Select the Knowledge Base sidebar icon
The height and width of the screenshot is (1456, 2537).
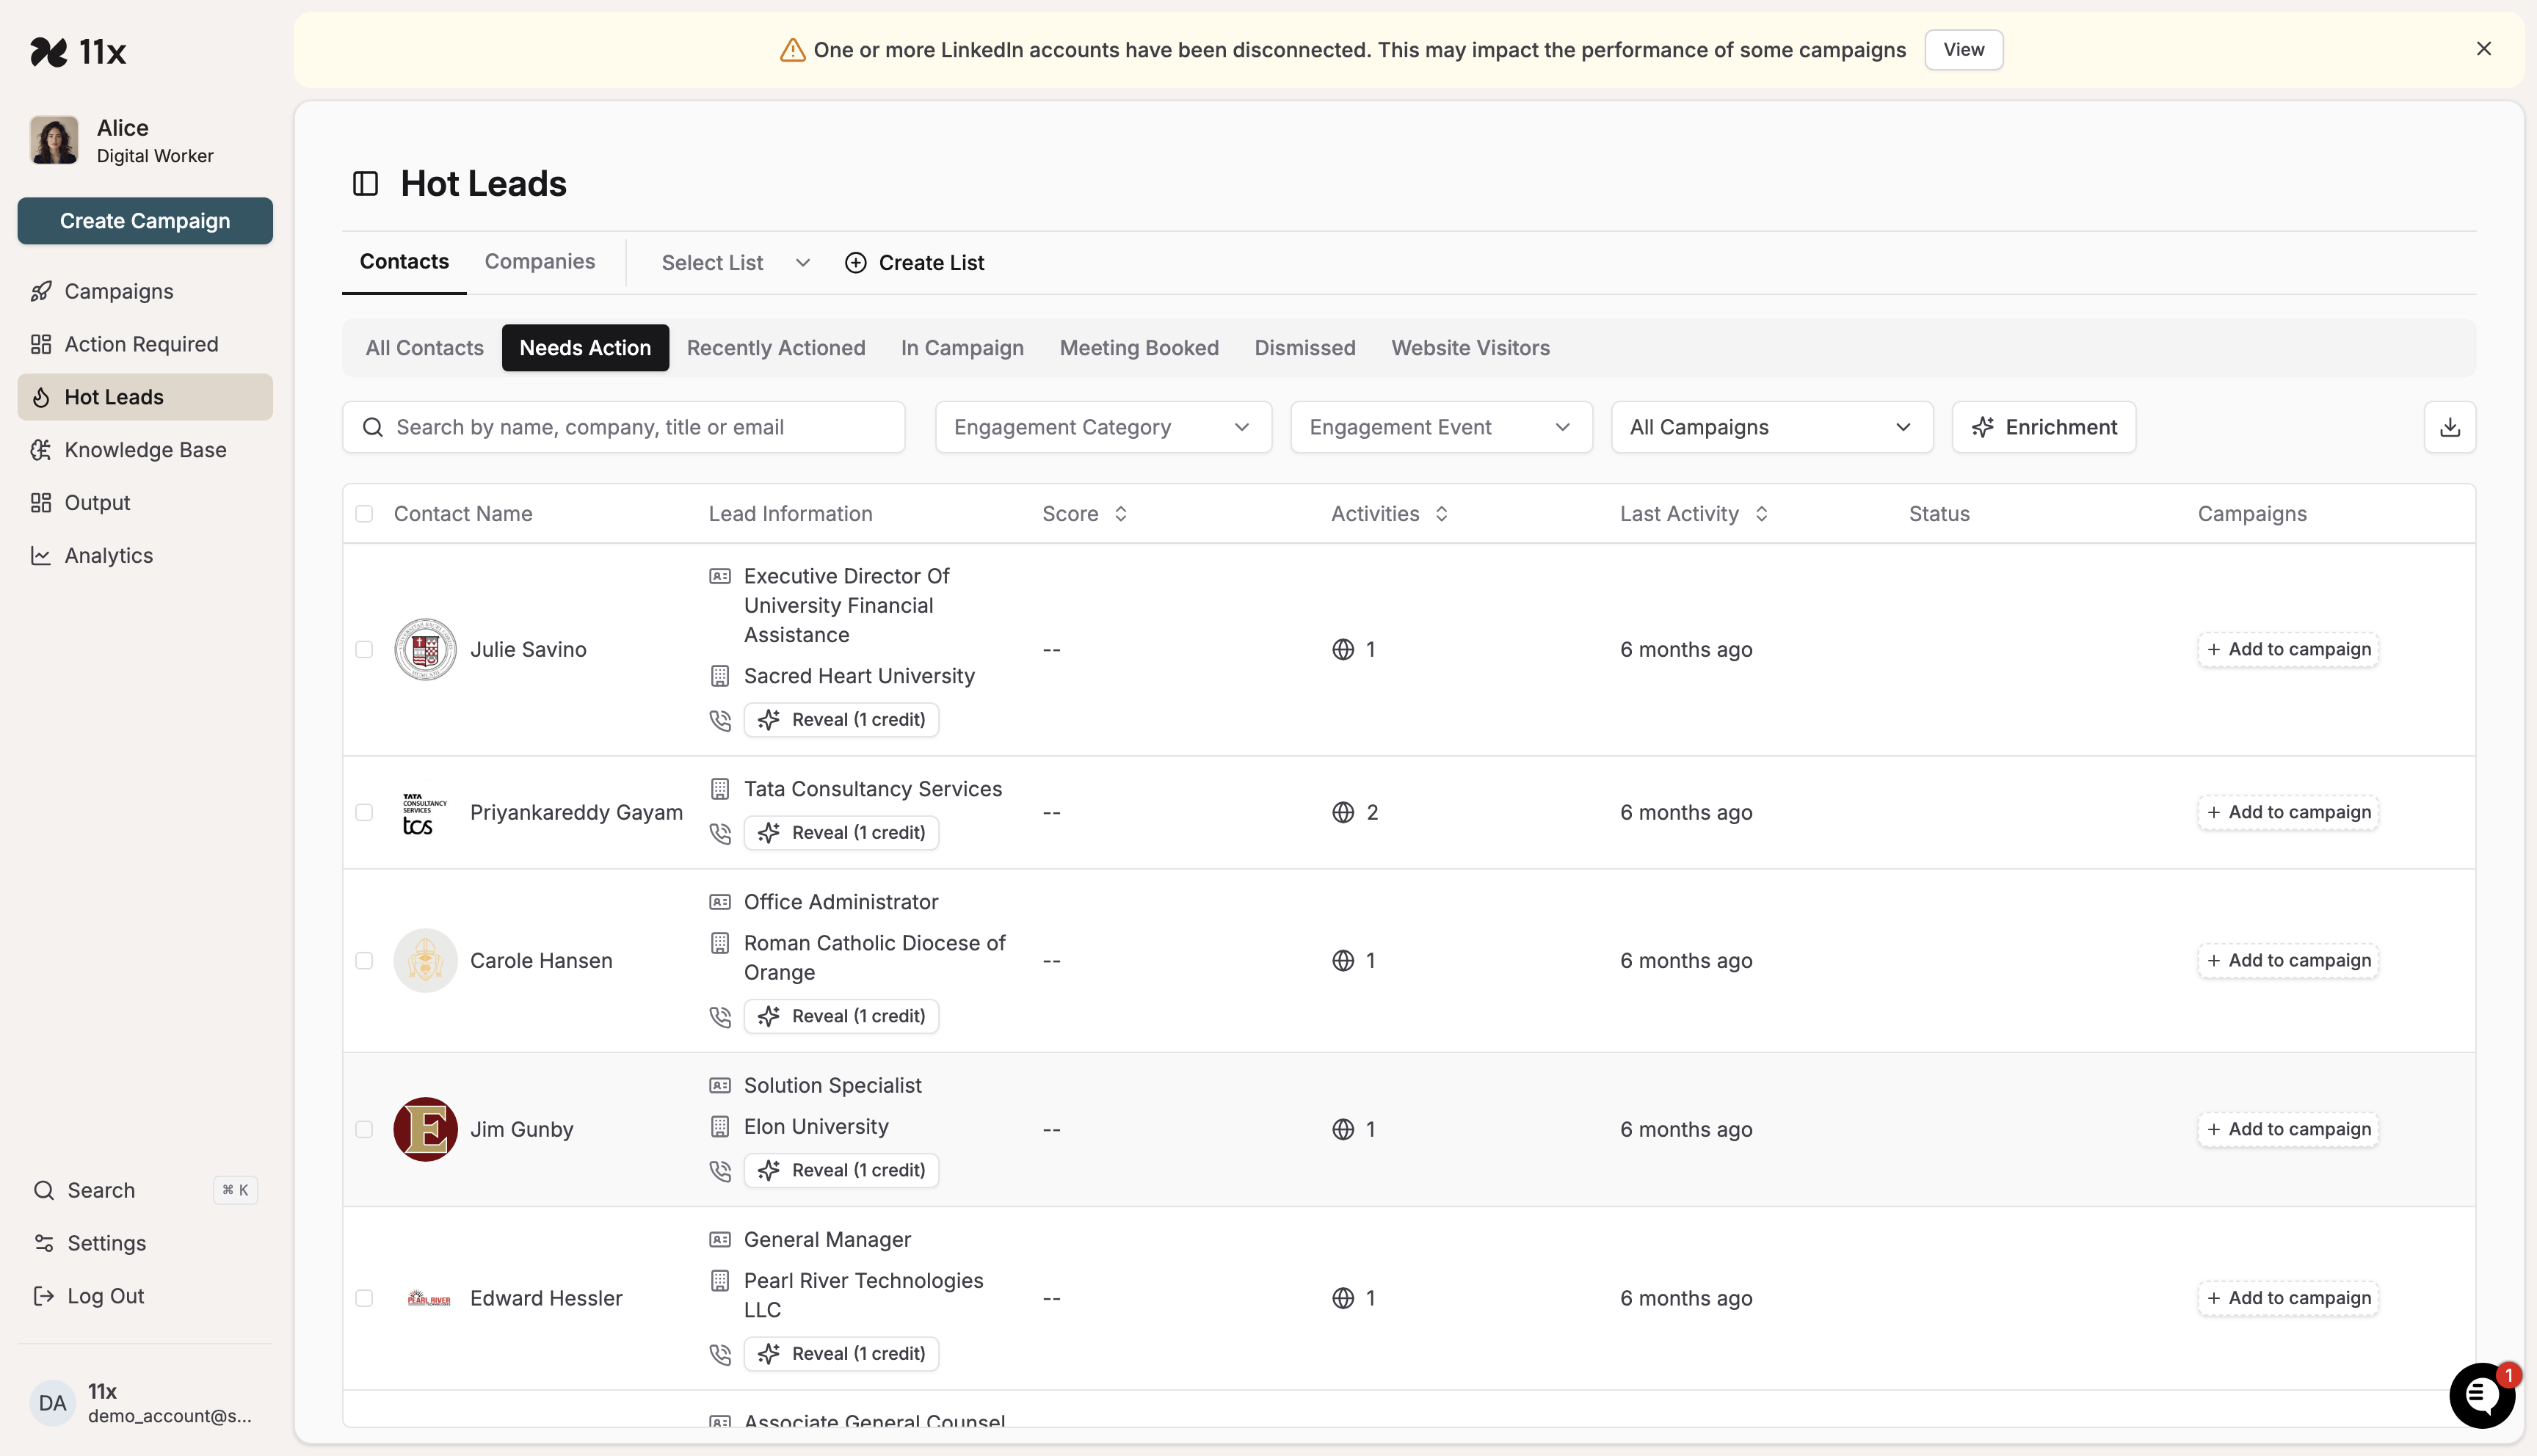41,450
